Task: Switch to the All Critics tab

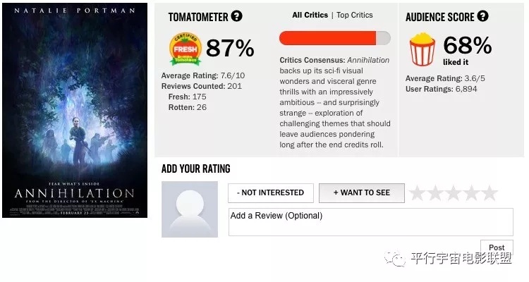Action: (310, 16)
